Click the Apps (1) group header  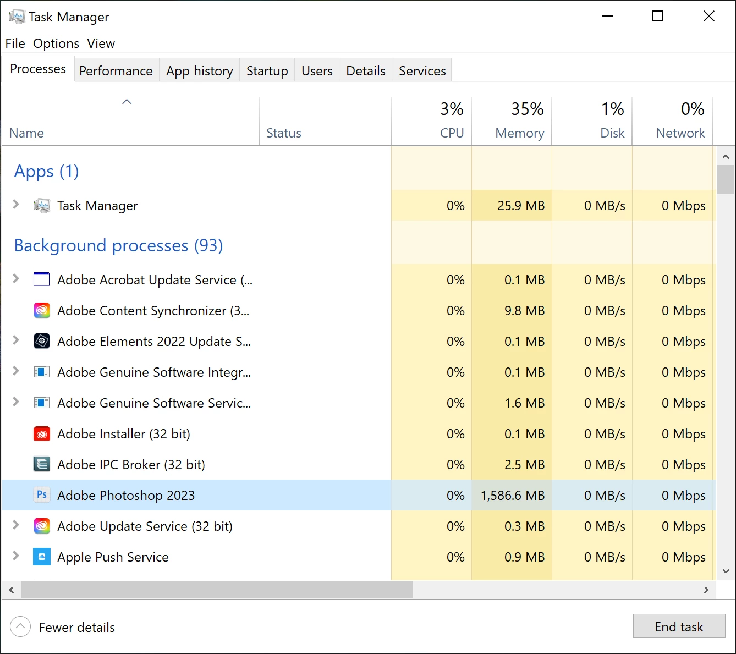[47, 172]
